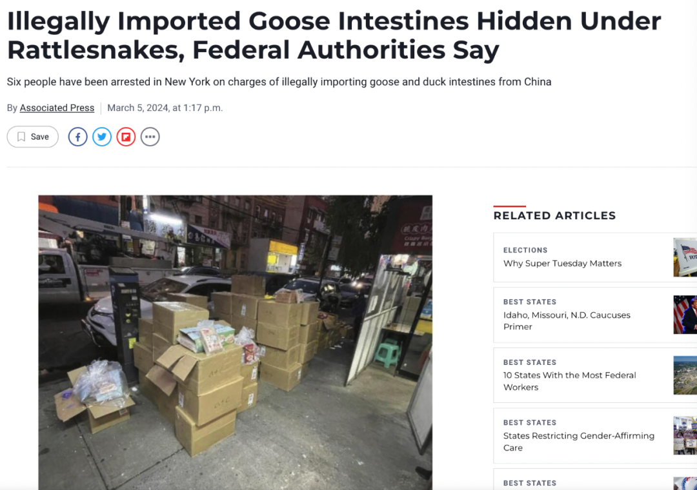Screen dimensions: 697x490
Task: Click the Related Articles heading
Action: click(554, 215)
